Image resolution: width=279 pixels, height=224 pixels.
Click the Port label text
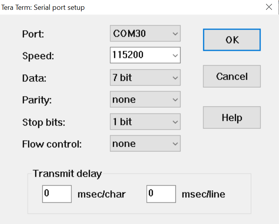tap(33, 34)
